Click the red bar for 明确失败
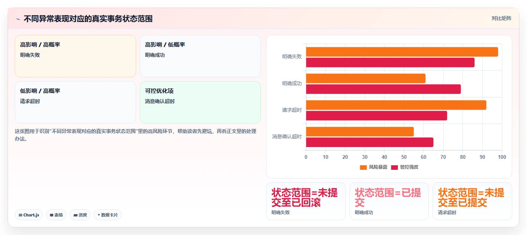This screenshot has width=527, height=235. [390, 63]
